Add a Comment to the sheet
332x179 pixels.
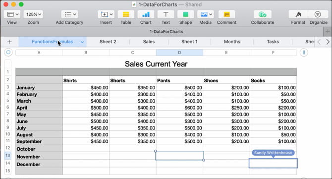pyautogui.click(x=226, y=14)
